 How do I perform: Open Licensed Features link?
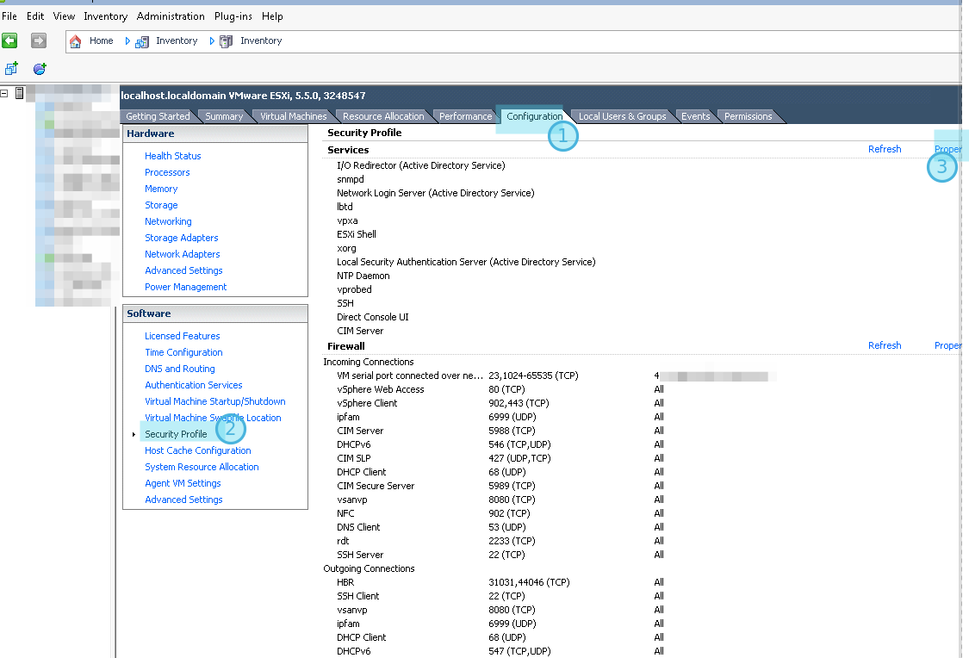coord(183,336)
